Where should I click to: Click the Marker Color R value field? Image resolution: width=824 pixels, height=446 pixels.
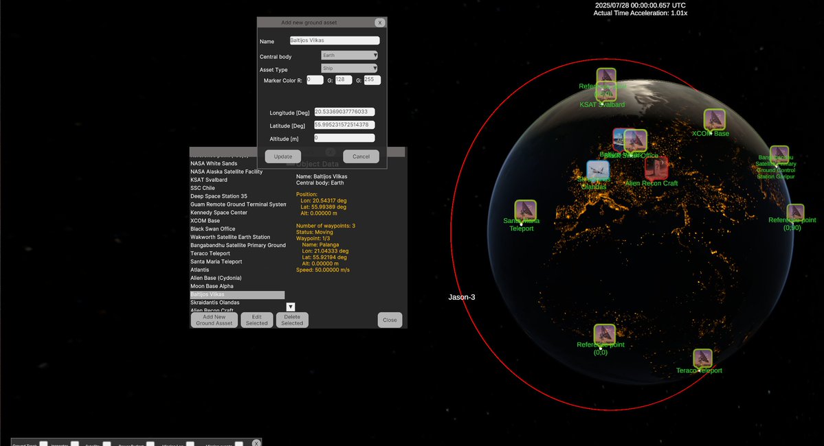(314, 80)
